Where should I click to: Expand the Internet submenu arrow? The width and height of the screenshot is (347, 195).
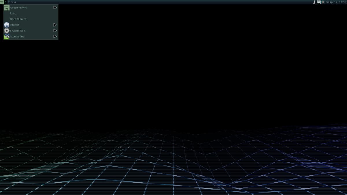coord(55,25)
